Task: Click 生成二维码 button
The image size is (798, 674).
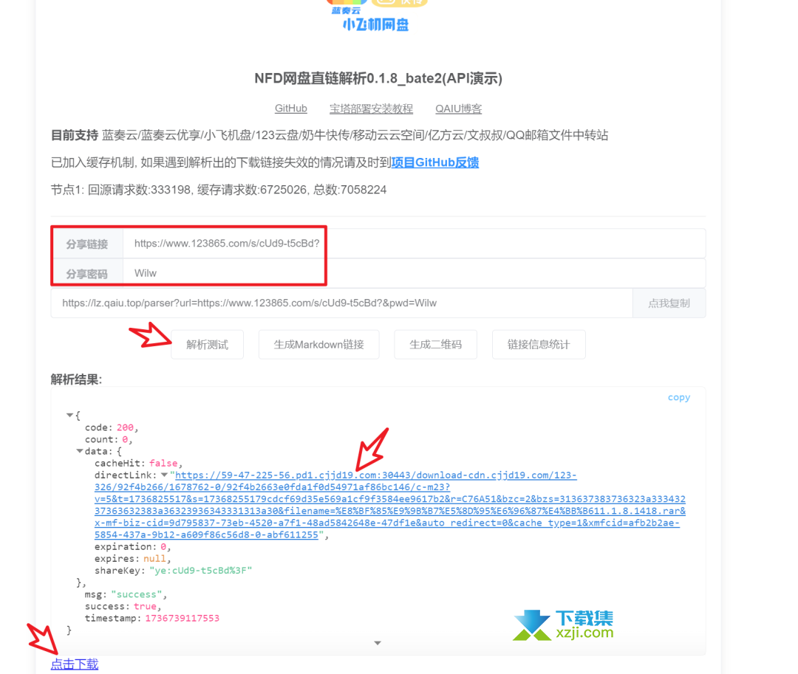Action: [436, 345]
